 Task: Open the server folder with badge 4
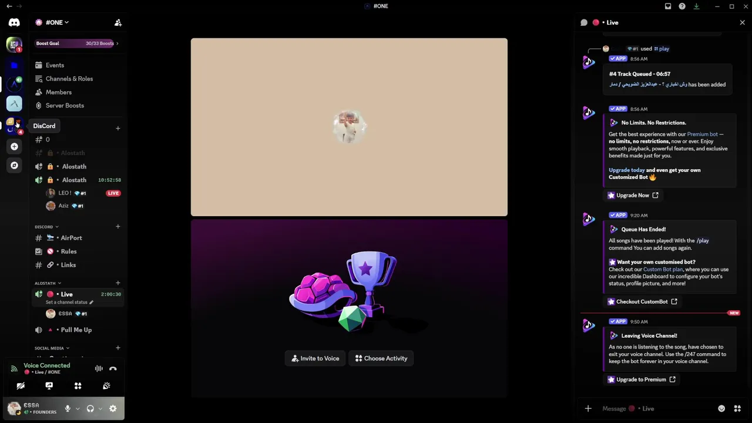click(14, 125)
